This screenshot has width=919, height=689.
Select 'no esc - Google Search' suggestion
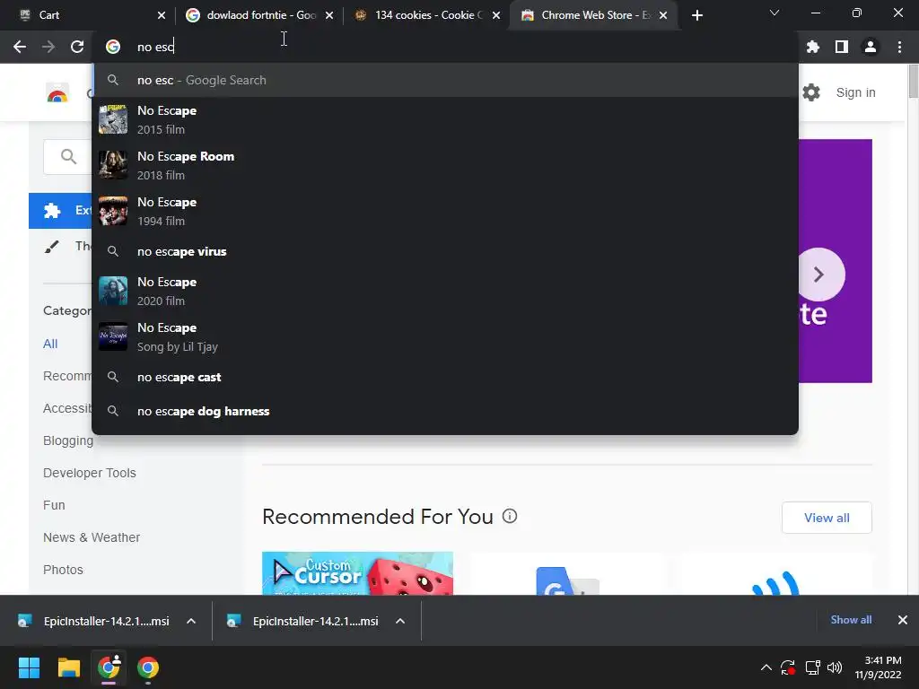pyautogui.click(x=445, y=80)
